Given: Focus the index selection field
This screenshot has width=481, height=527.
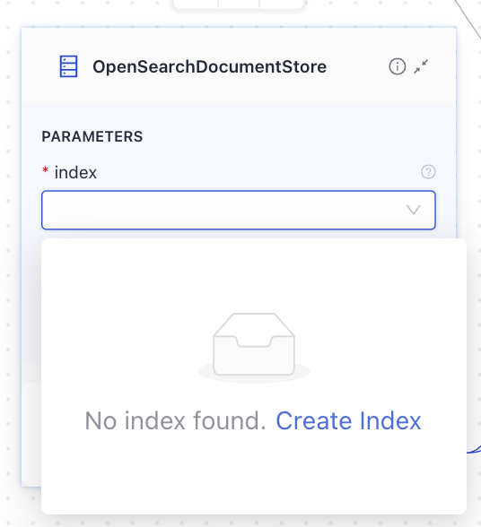Looking at the screenshot, I should pyautogui.click(x=239, y=210).
